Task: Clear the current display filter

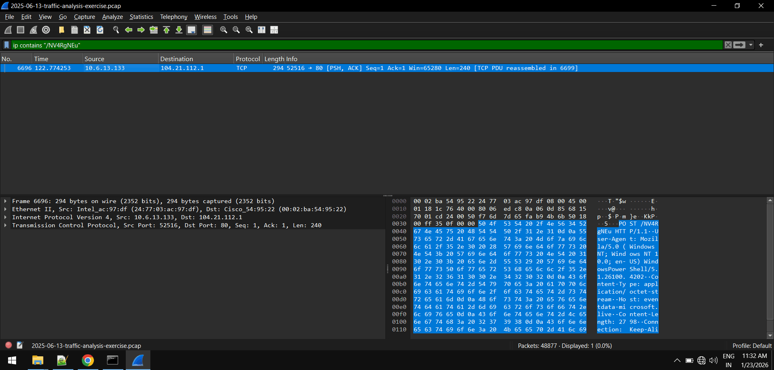Action: [728, 45]
